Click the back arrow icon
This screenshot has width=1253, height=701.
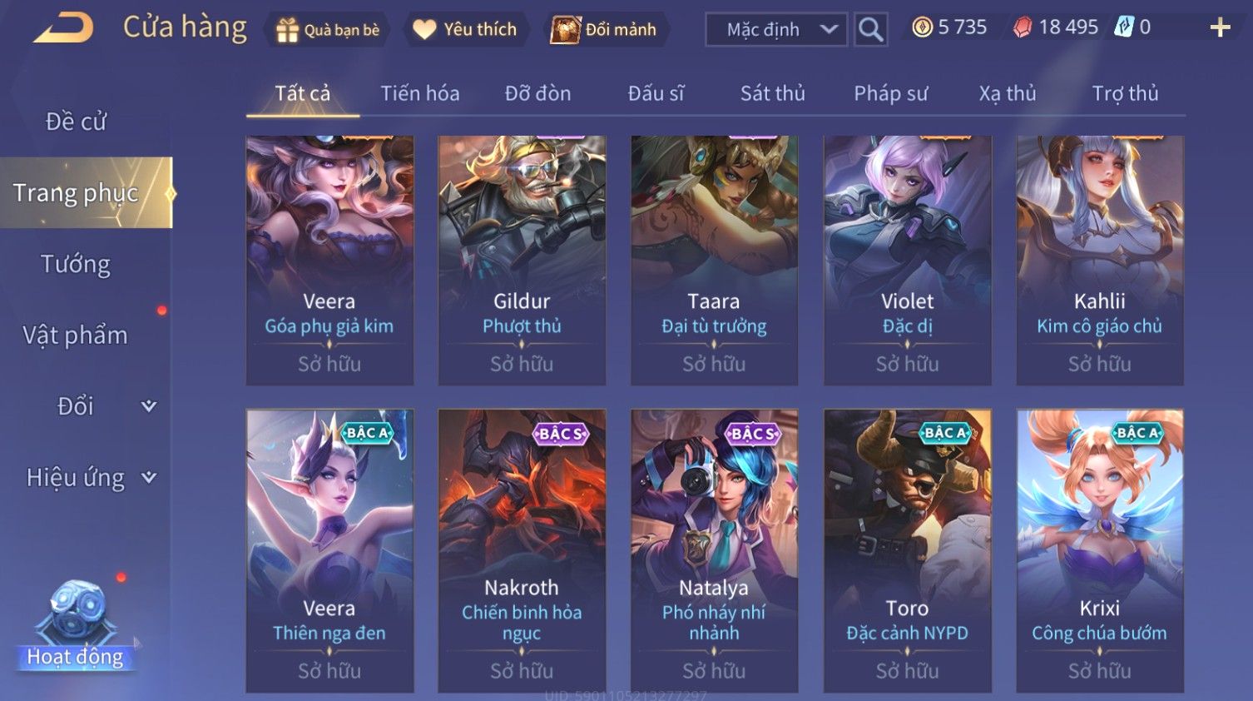(62, 29)
